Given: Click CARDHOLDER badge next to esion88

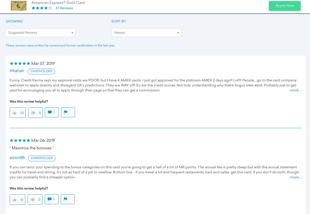Looking at the screenshot, I should point(42,158).
